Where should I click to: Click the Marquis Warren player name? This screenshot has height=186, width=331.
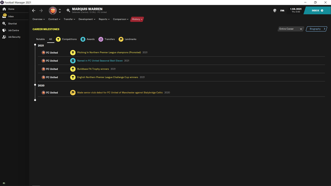tap(87, 9)
